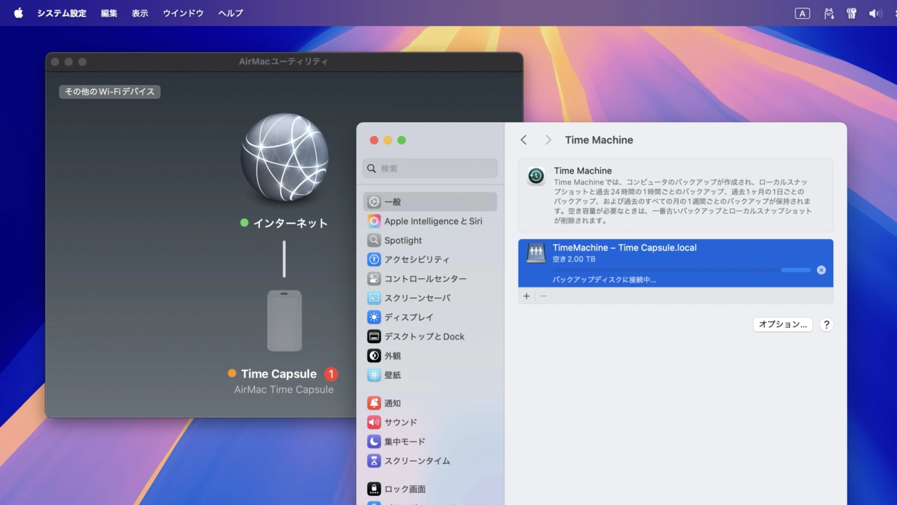Click the backup connection progress bar
This screenshot has height=505, width=897.
680,270
